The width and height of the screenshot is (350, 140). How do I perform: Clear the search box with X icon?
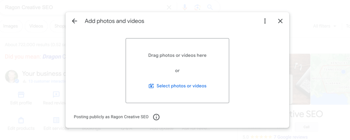[x=169, y=7]
